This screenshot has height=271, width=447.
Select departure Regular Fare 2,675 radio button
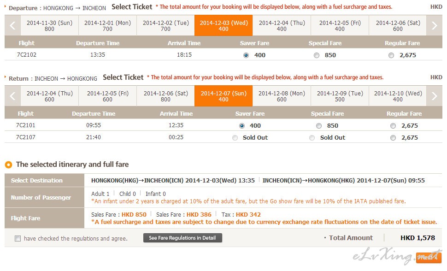click(391, 55)
